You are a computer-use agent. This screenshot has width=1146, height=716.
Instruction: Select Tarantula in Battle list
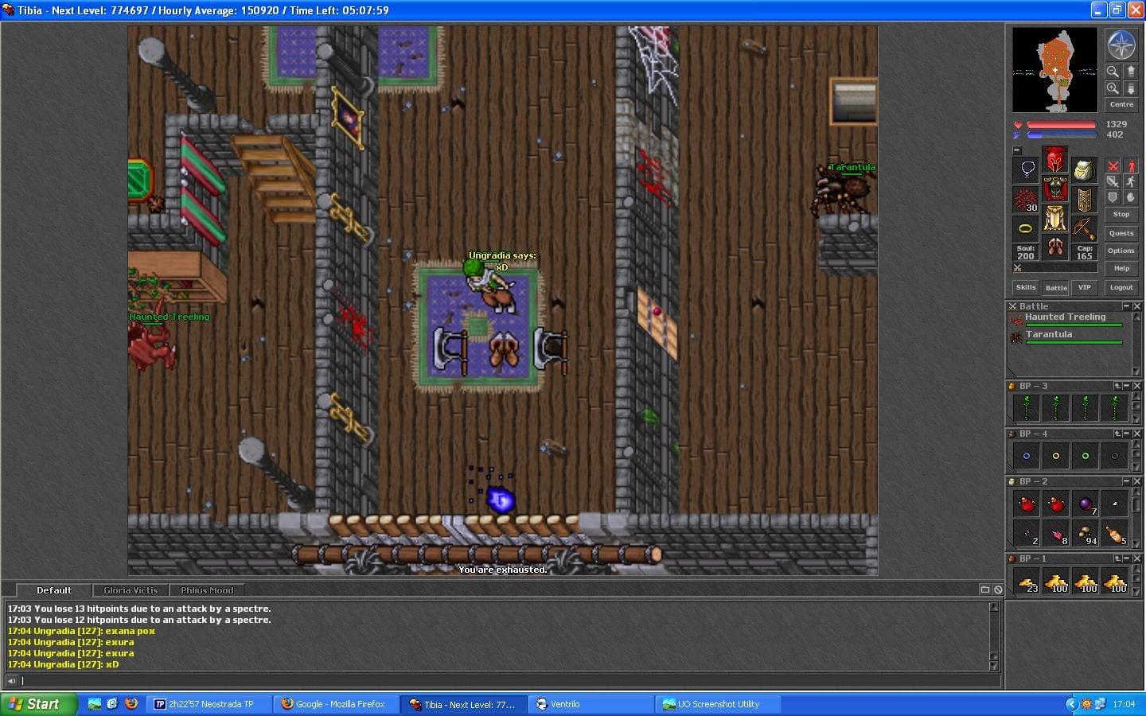tap(1068, 337)
